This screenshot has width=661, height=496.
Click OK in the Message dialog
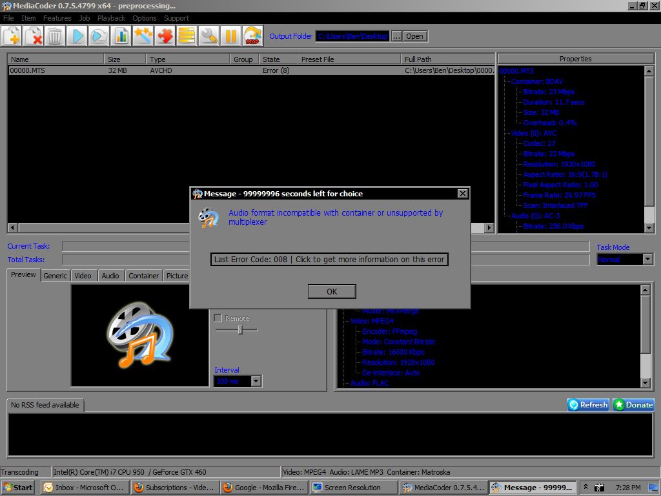[x=332, y=291]
